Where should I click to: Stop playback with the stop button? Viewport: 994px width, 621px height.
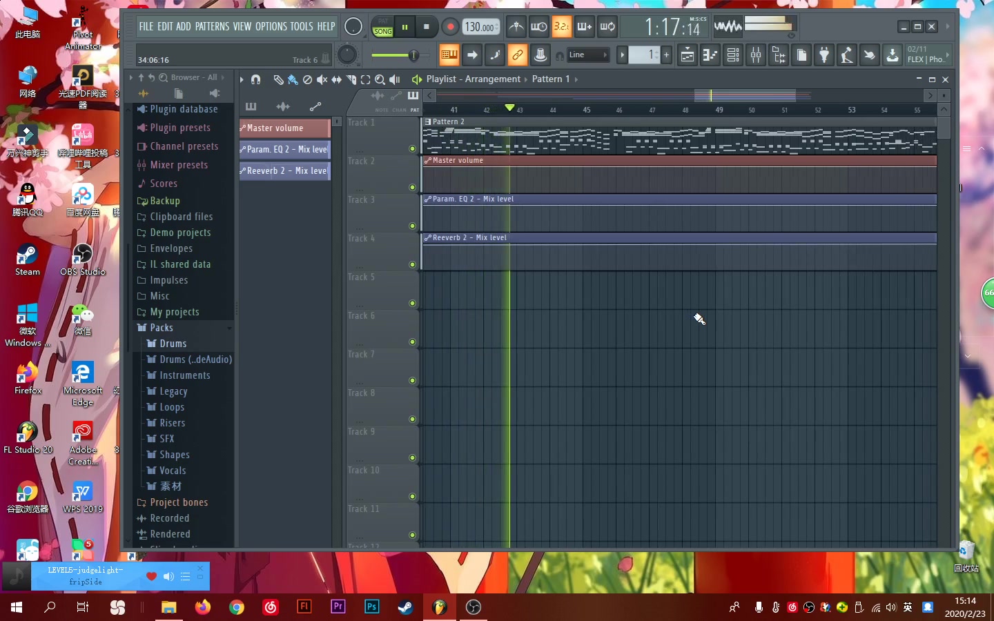point(427,27)
